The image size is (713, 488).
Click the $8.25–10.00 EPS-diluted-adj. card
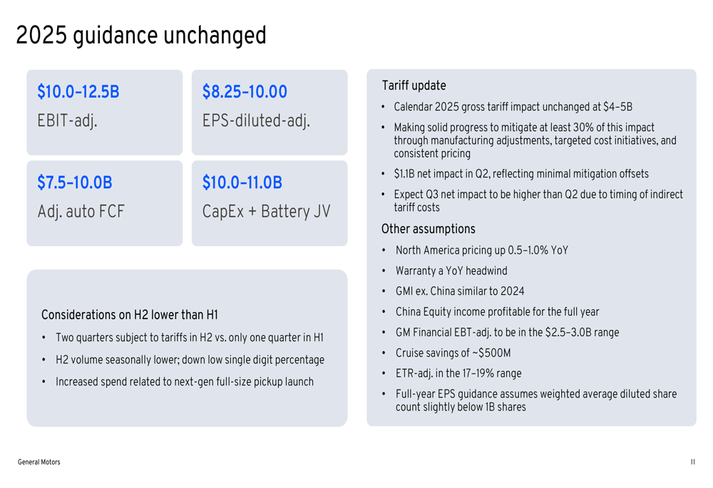[x=270, y=113]
